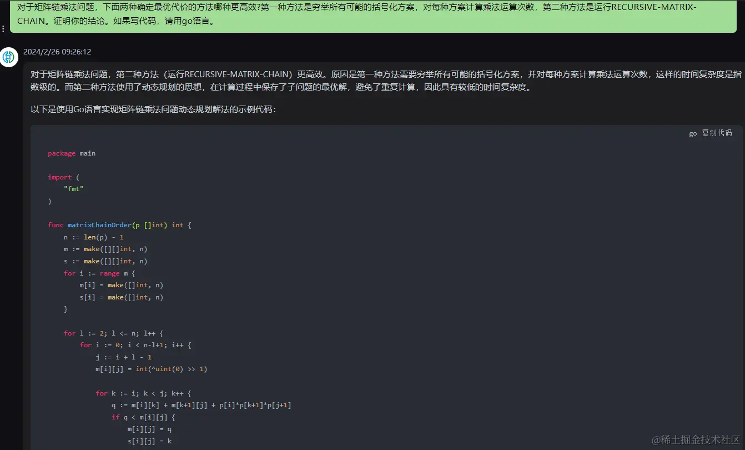Click the go language label on the code block
The width and height of the screenshot is (745, 450).
(x=692, y=133)
